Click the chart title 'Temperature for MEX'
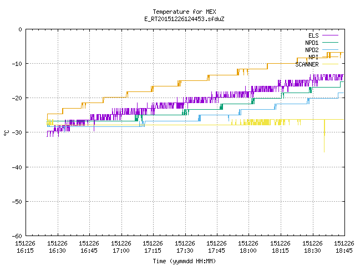The height and width of the screenshot is (266, 355). (184, 12)
